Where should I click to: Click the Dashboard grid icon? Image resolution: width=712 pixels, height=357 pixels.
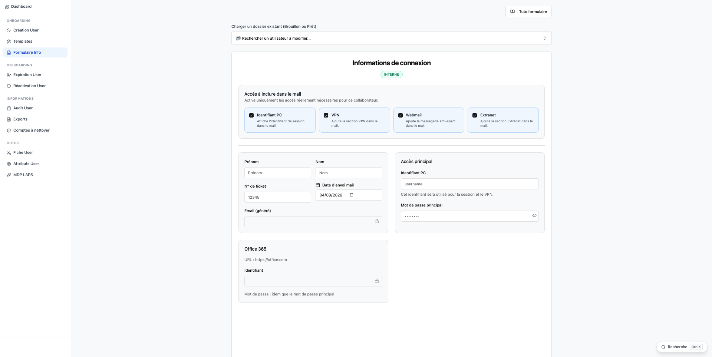click(7, 7)
